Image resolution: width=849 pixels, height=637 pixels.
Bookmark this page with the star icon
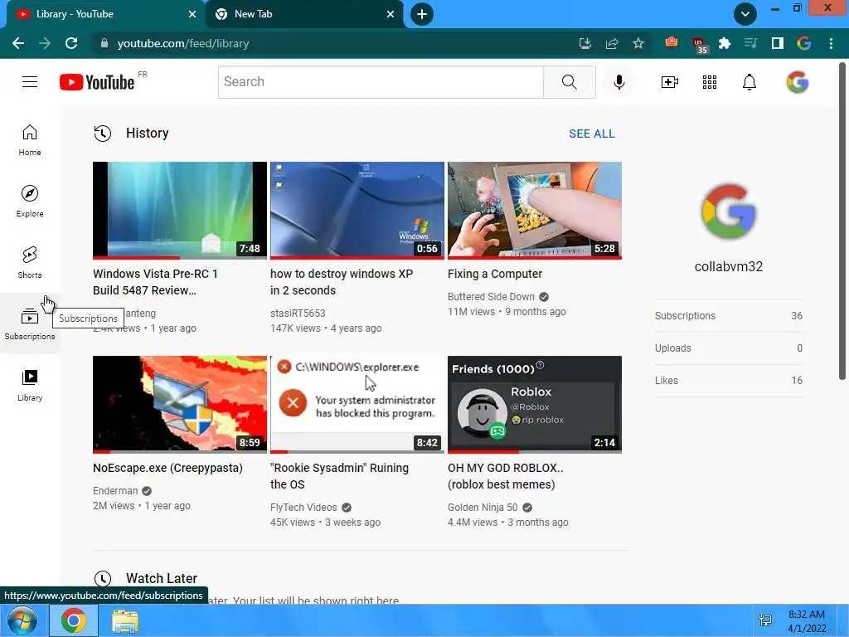[x=638, y=43]
